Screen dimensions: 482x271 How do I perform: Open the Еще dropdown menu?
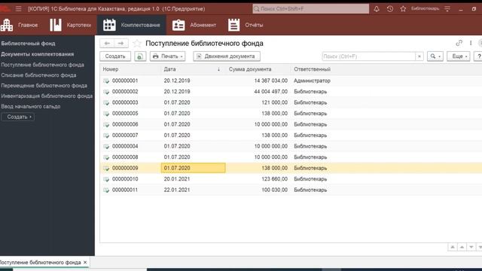[459, 56]
